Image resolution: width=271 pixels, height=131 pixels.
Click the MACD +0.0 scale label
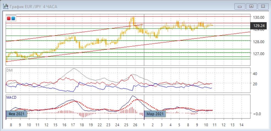pos(257,114)
